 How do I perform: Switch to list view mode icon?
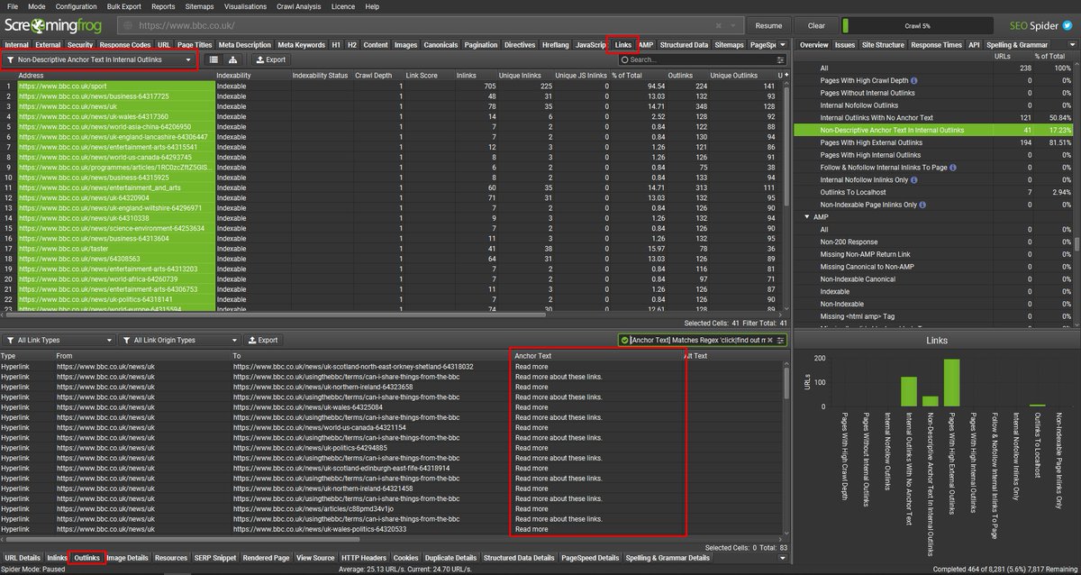213,59
